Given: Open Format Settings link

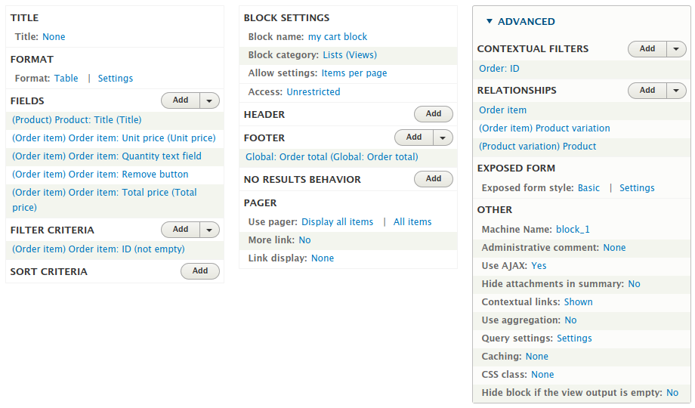Looking at the screenshot, I should (x=116, y=78).
